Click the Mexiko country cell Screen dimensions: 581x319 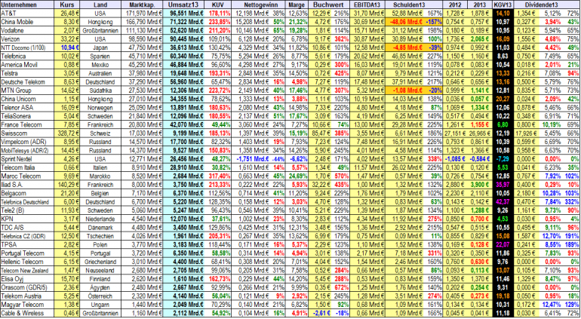coord(100,64)
